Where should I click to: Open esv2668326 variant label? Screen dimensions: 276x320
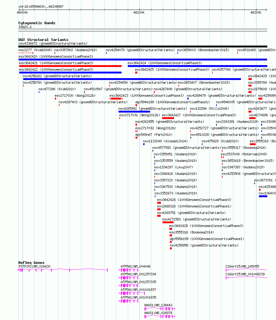pyautogui.click(x=194, y=206)
